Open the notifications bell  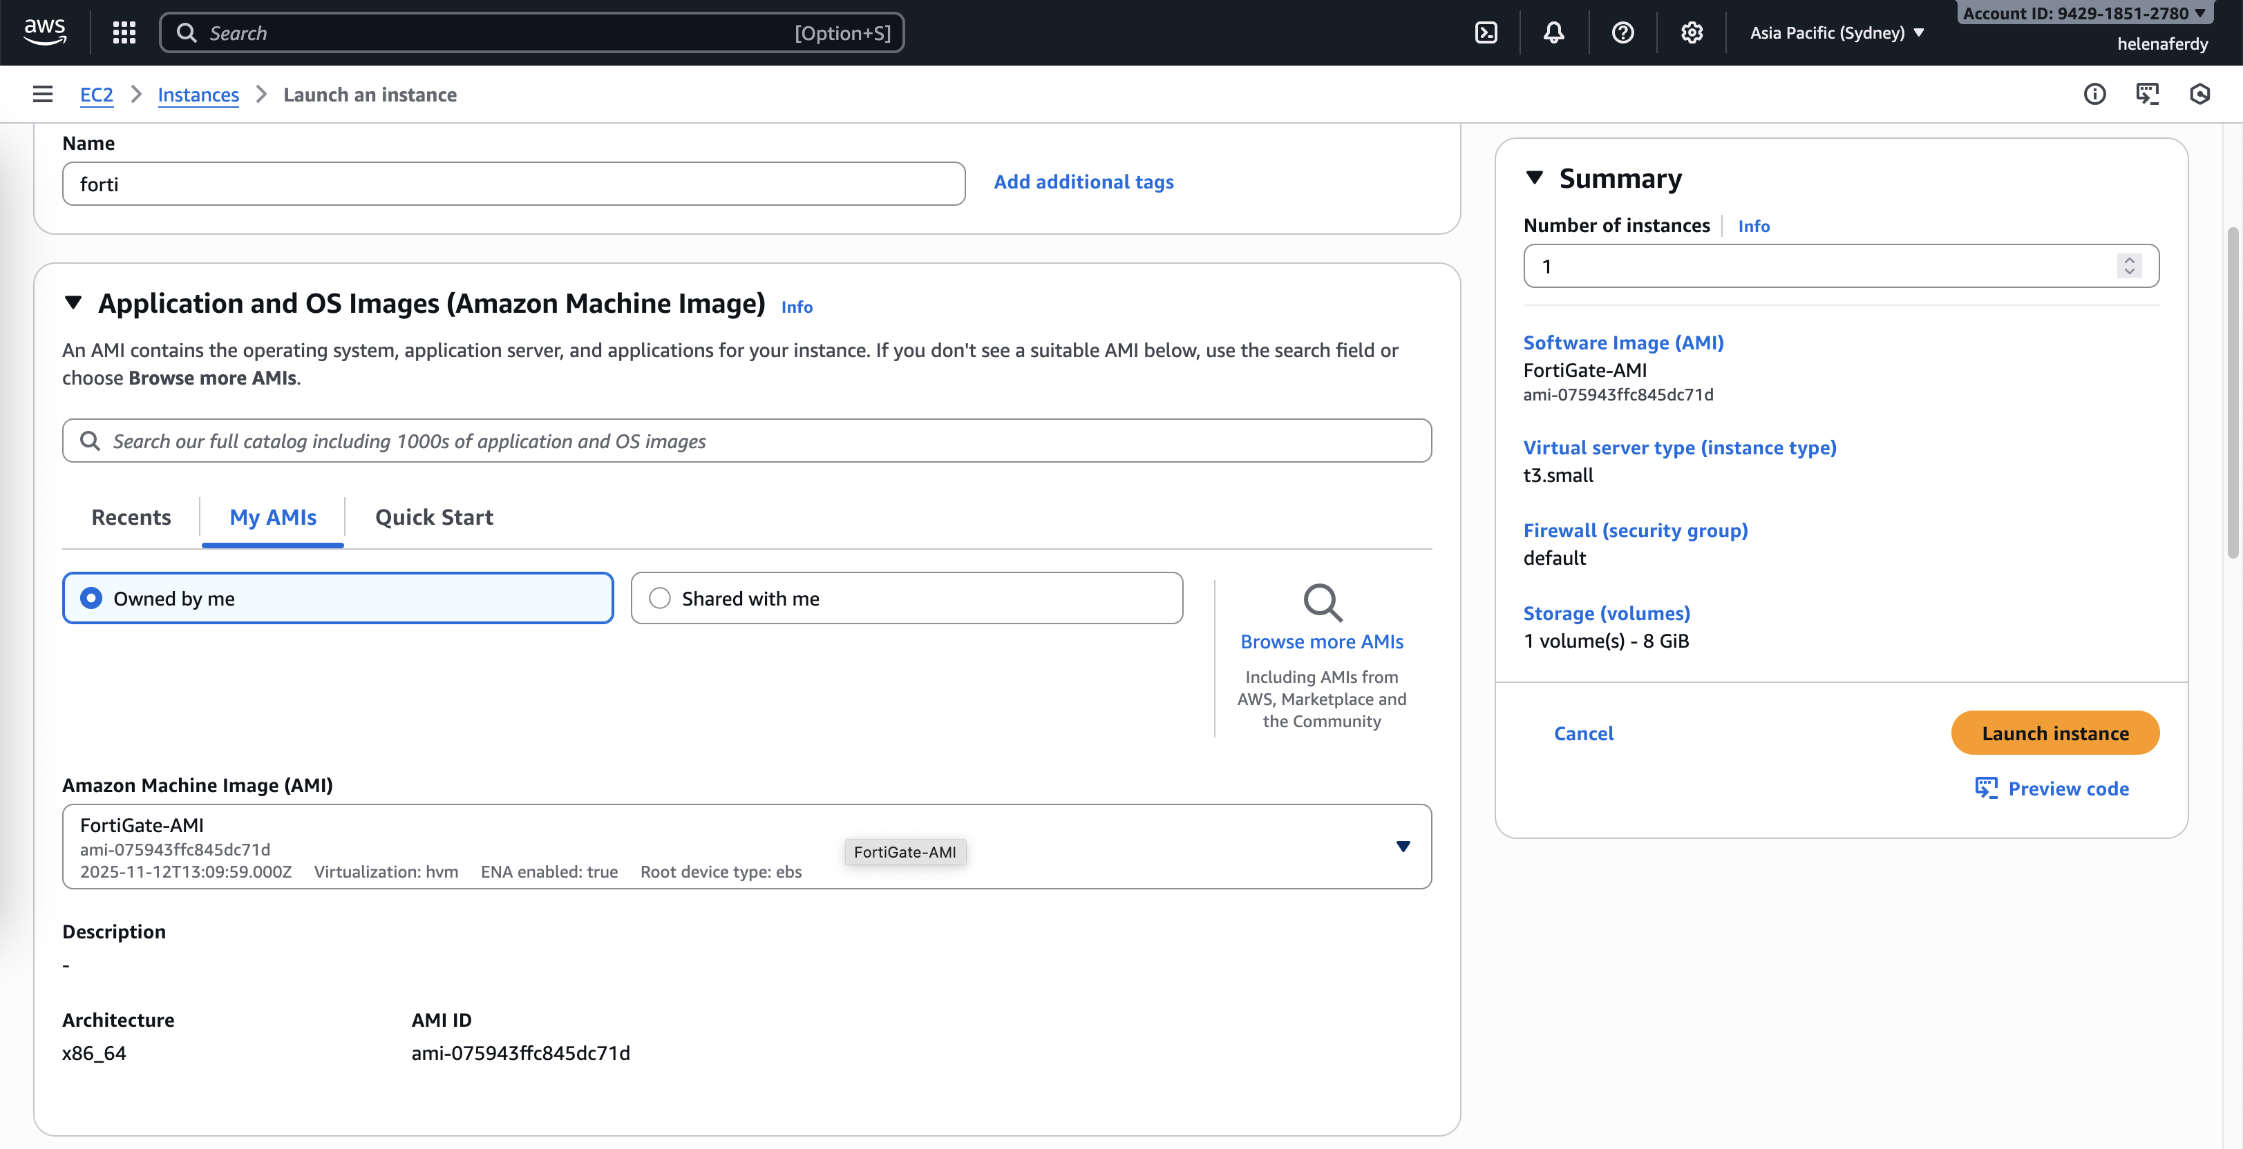(x=1554, y=33)
